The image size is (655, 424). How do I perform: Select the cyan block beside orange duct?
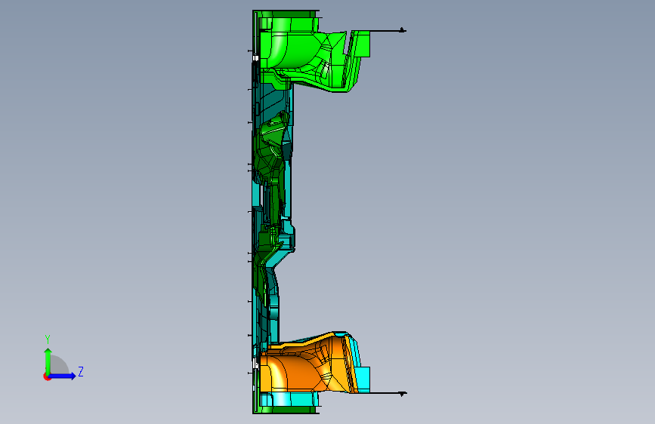[x=363, y=379]
